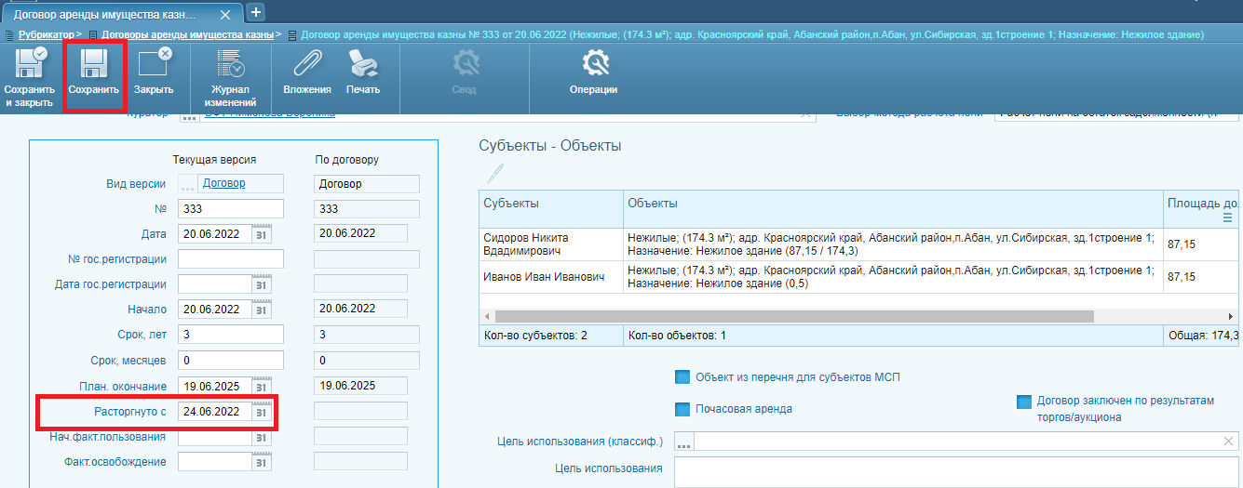Click the Договоры аренды breadcrumb list icon
The image size is (1243, 488).
(91, 34)
